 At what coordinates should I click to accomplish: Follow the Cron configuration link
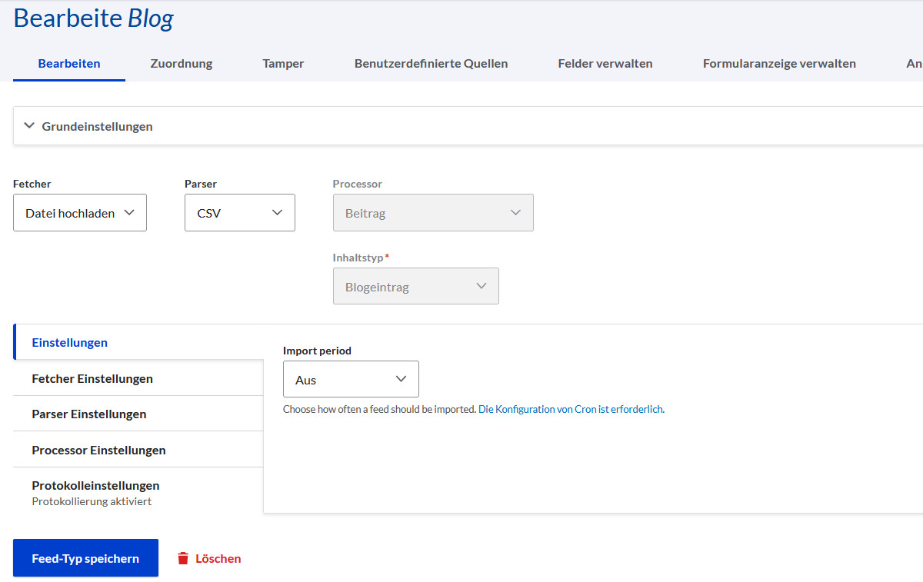pyautogui.click(x=571, y=409)
